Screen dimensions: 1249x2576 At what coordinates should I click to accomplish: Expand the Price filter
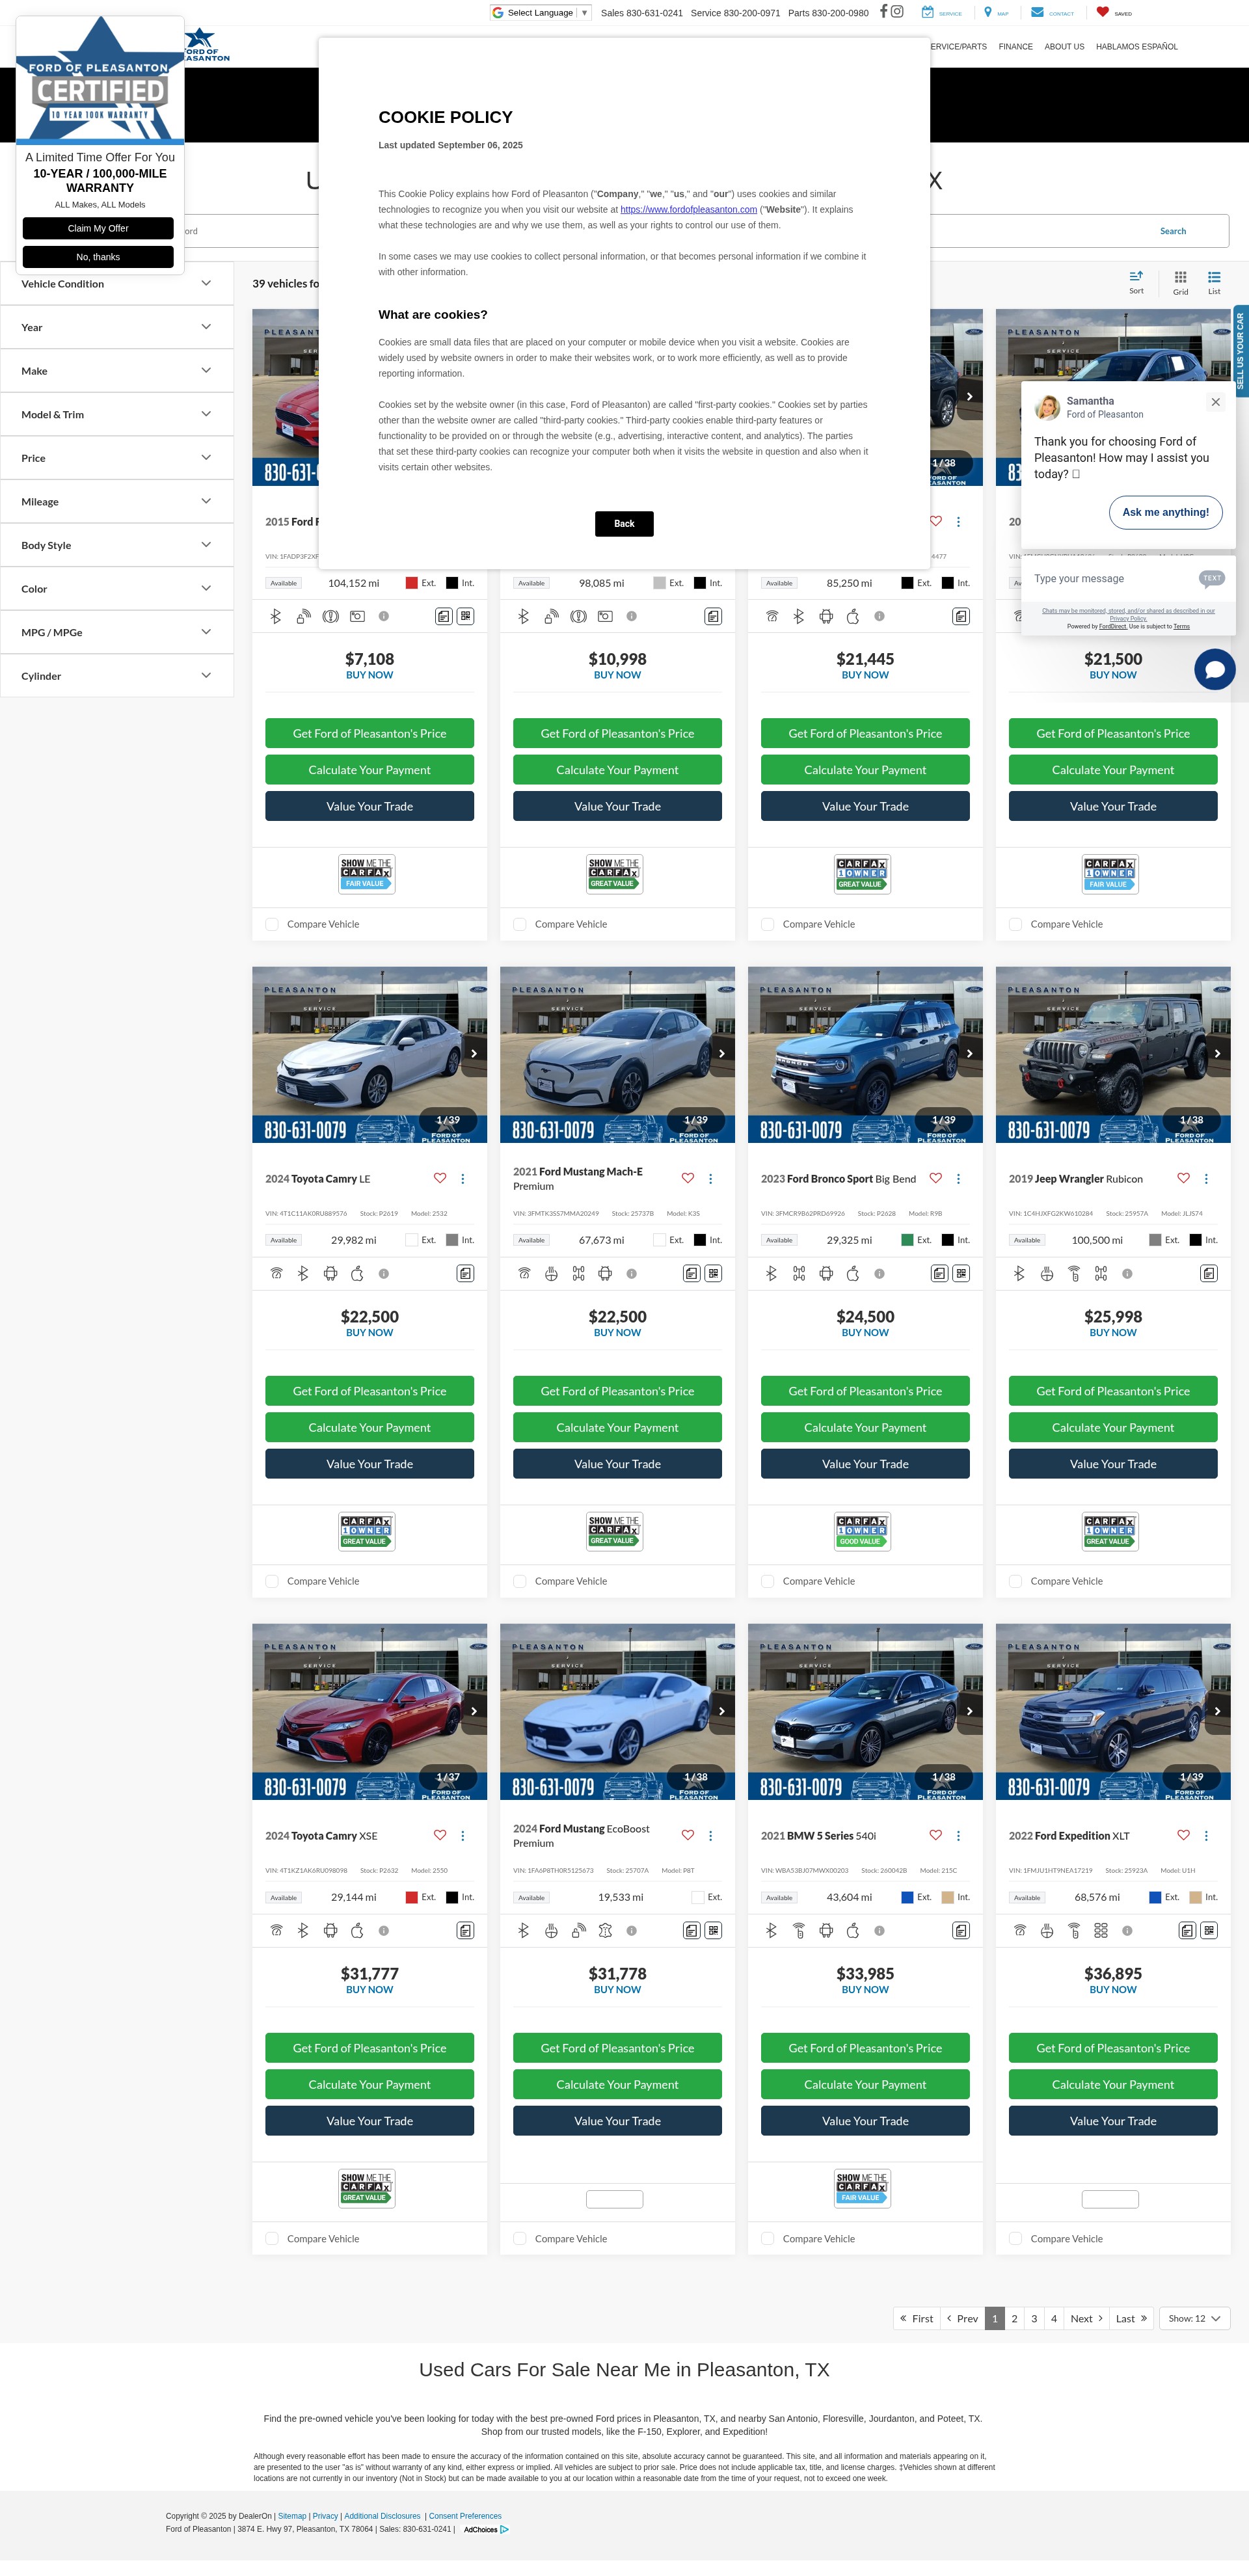pyautogui.click(x=117, y=458)
